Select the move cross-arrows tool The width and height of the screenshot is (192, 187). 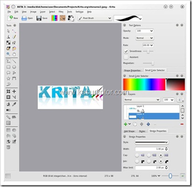click(x=14, y=91)
